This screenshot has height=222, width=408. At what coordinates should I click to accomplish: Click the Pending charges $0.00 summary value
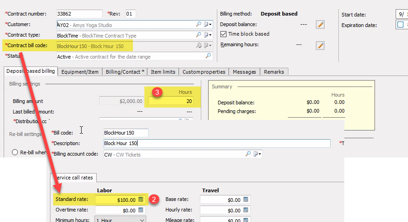click(x=313, y=111)
